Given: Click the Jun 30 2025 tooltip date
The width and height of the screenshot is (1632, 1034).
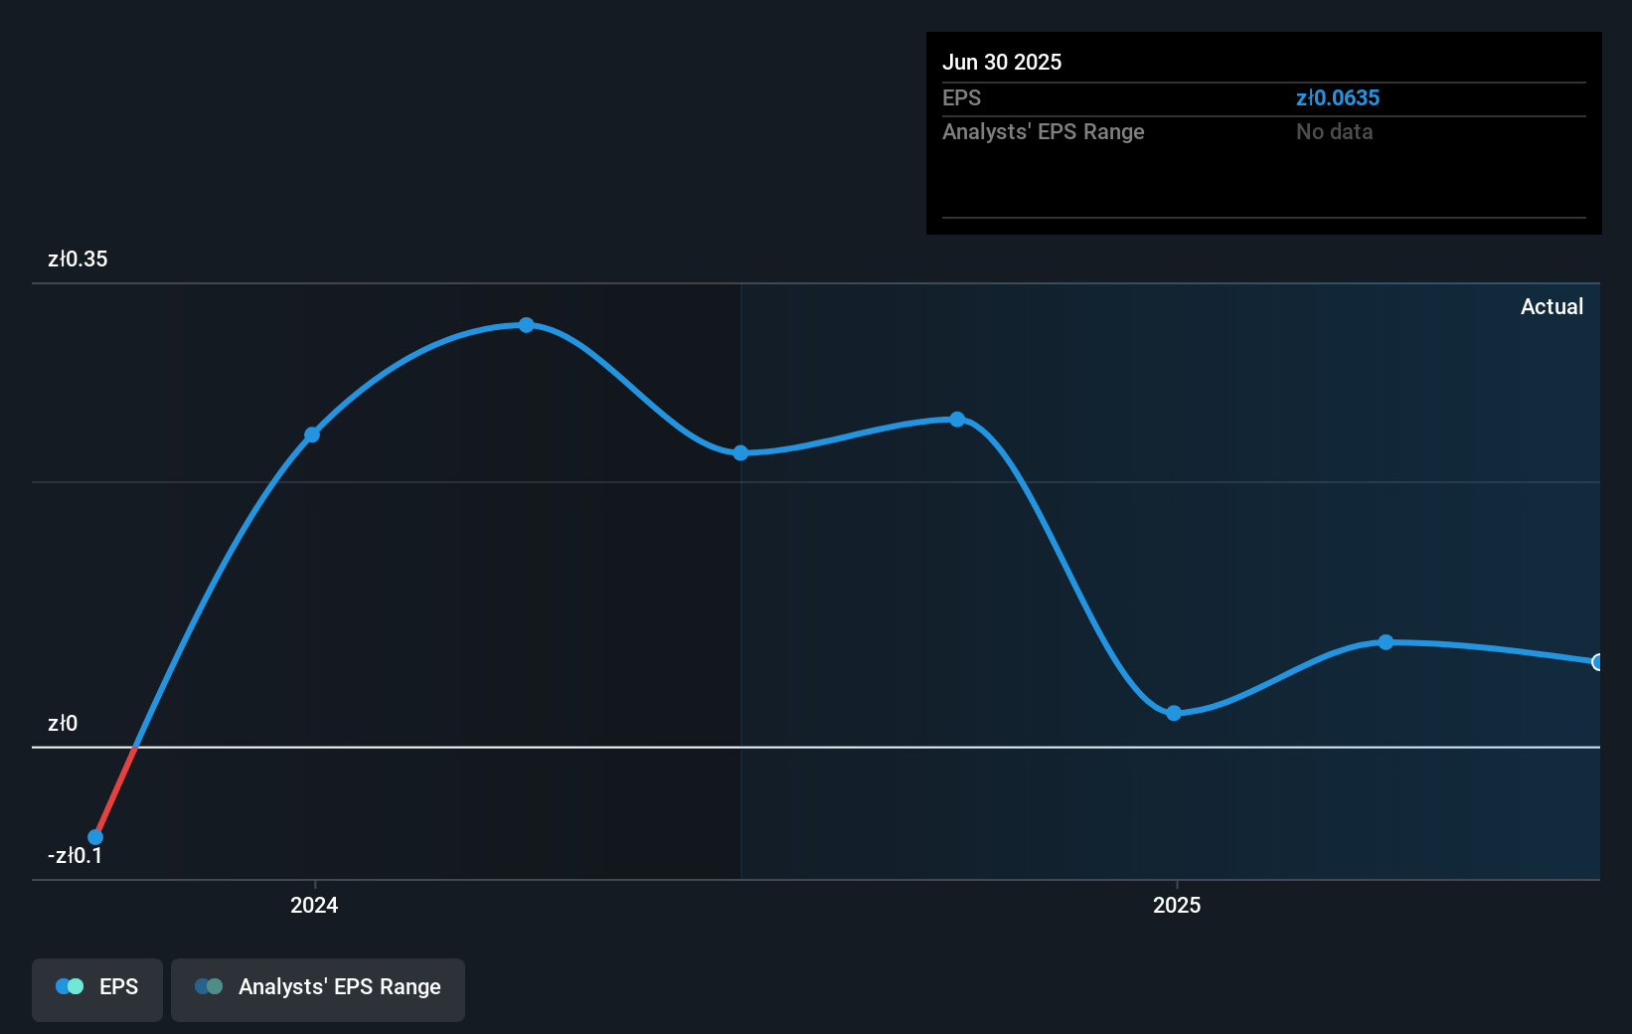Looking at the screenshot, I should [x=1002, y=63].
